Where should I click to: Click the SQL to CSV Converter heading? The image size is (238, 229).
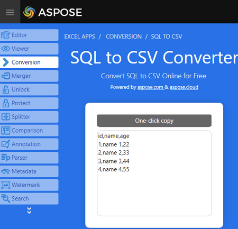tap(154, 57)
